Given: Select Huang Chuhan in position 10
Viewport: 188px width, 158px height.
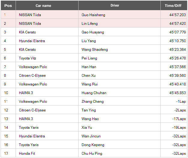Looking at the screenshot, I should pos(119,92).
